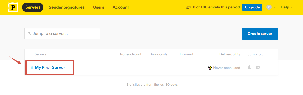The width and height of the screenshot is (303, 95).
Task: Click the magnifier icon in the search box
Action: click(29, 33)
